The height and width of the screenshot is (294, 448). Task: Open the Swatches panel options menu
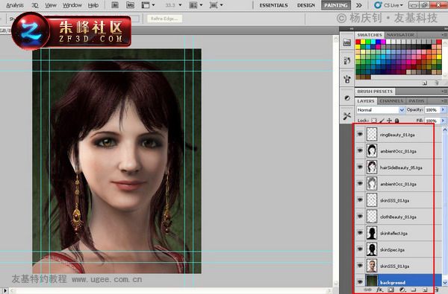click(444, 35)
